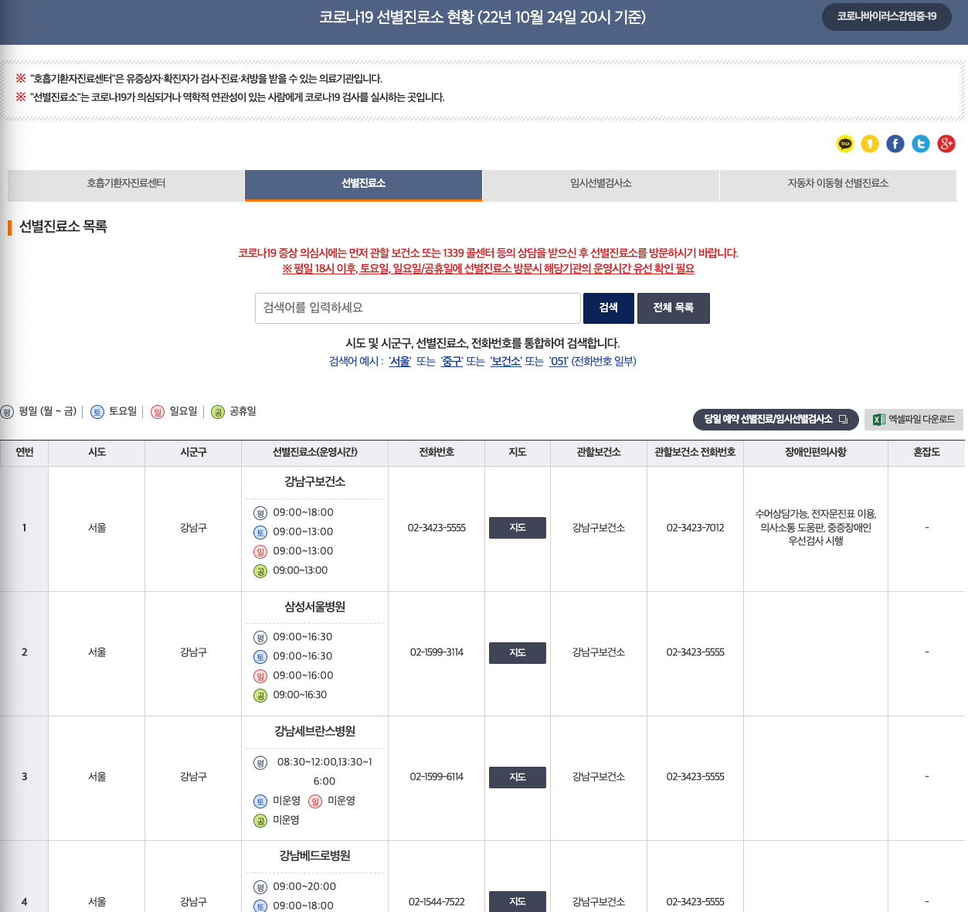This screenshot has height=912, width=968.
Task: Click Saturday icon in 강남세브란스병원 hours
Action: (260, 801)
